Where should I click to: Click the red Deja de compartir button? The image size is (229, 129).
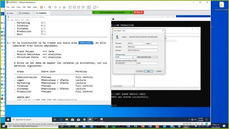tap(138, 13)
